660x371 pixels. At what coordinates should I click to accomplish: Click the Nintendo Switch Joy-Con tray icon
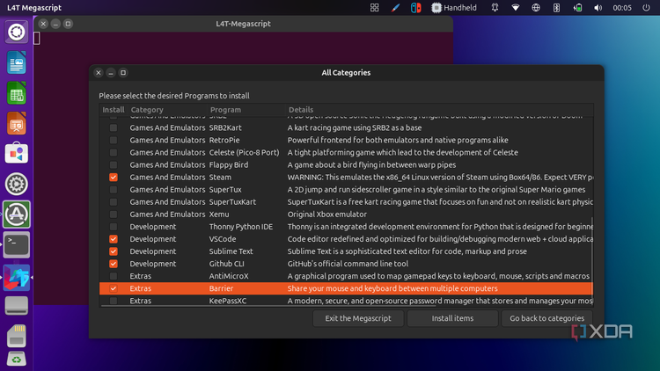coord(415,8)
